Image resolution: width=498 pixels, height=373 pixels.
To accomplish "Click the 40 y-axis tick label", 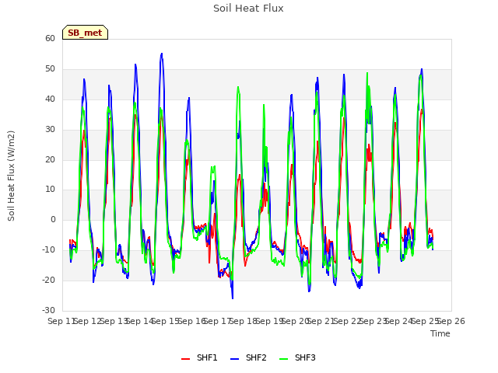I will tap(50, 99).
